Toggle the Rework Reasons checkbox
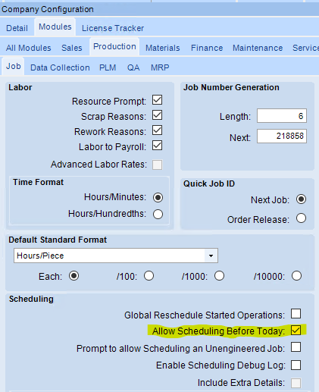 click(157, 130)
